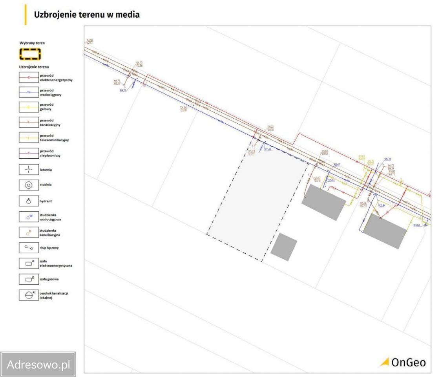
Task: Click the 'przewód ciepłowniczy' label
Action: (x=50, y=153)
